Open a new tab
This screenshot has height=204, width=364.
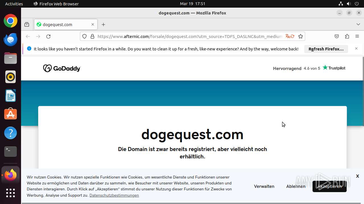click(x=104, y=24)
